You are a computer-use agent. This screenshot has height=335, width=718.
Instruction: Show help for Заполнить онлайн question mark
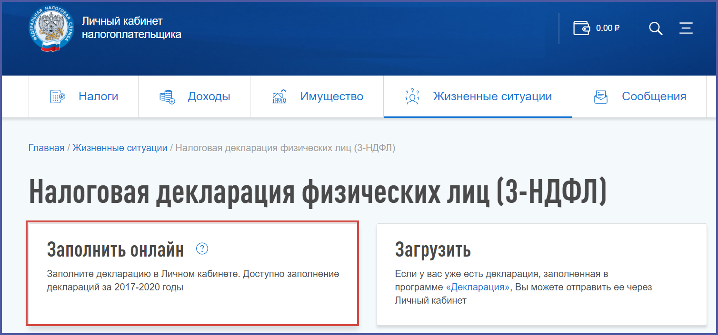click(x=202, y=249)
